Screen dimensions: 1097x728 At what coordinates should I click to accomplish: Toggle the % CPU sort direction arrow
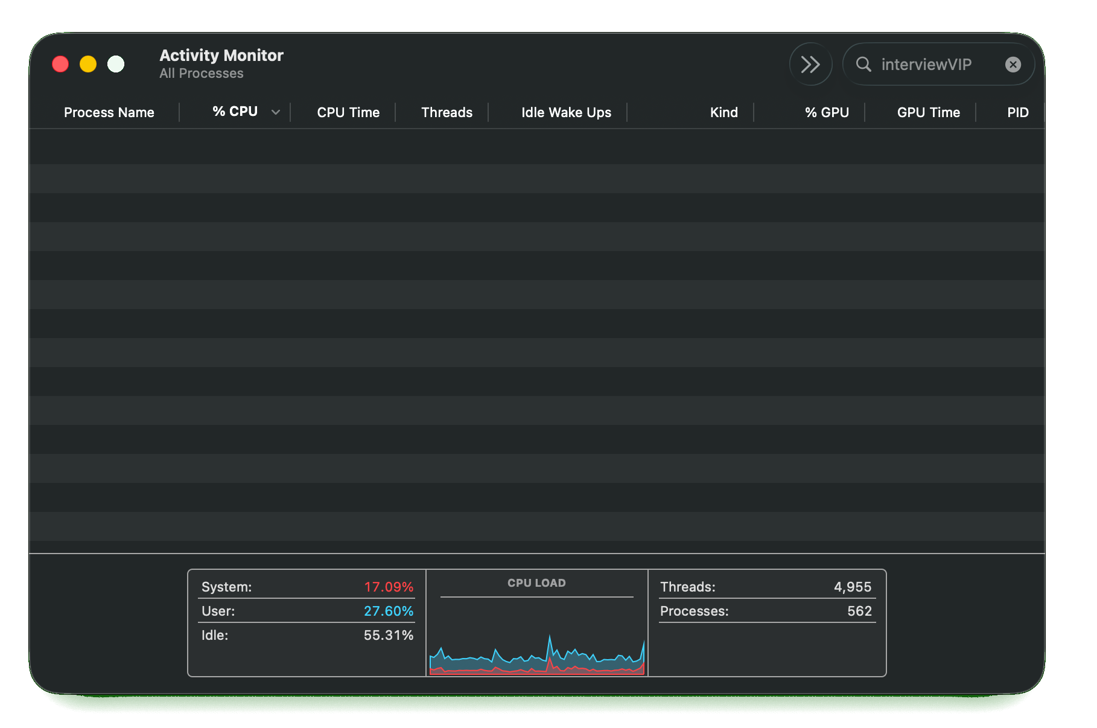(x=276, y=112)
